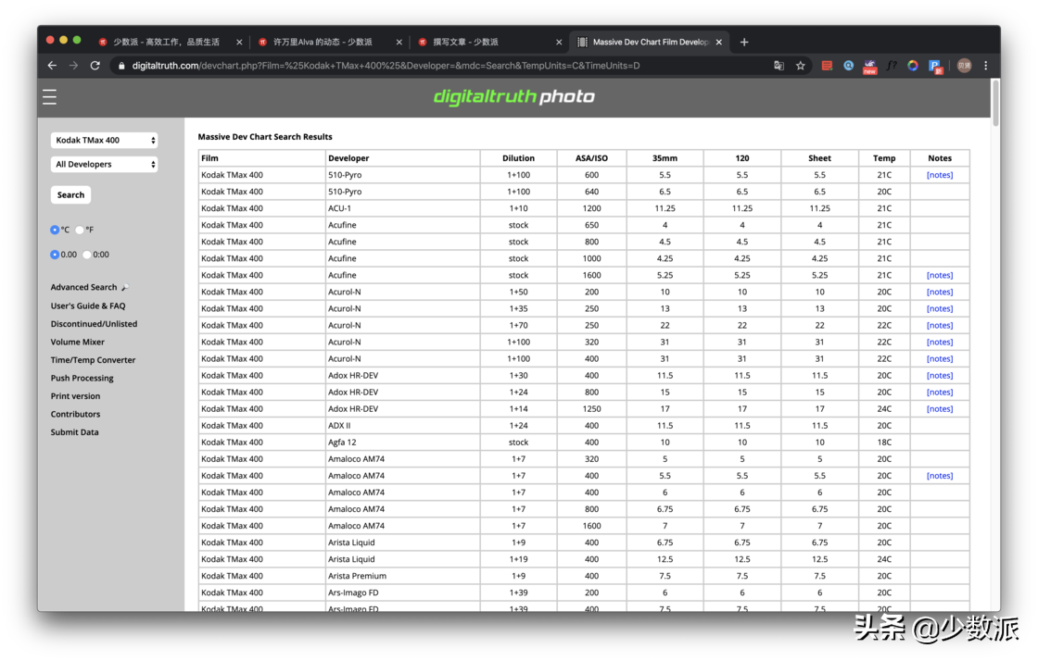
Task: Click the wrench icon beside Advanced Search
Action: coord(124,288)
